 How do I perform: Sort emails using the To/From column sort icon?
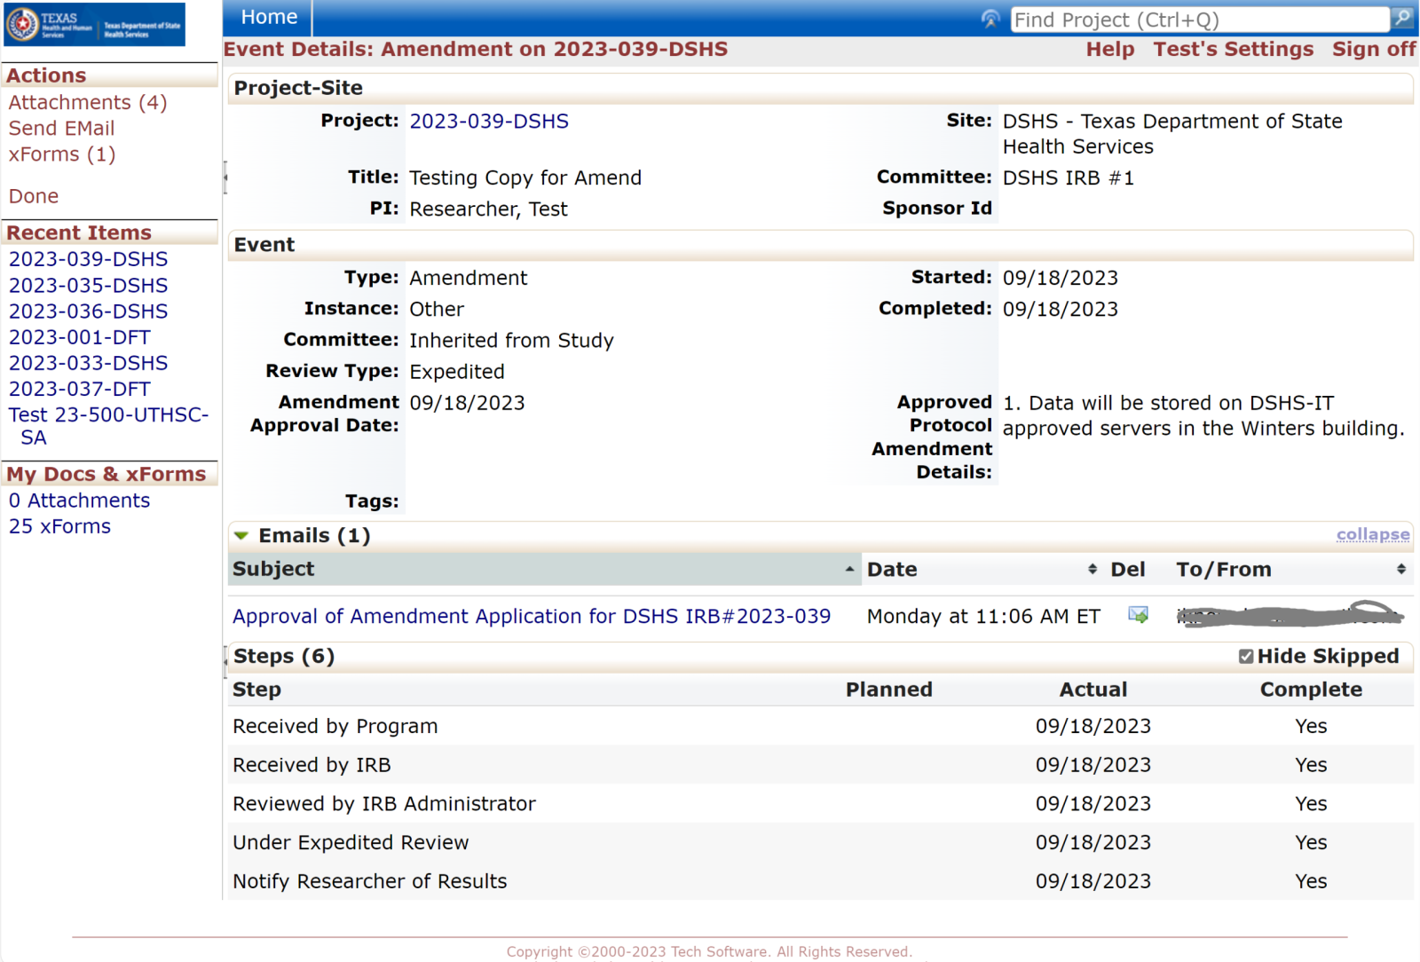coord(1402,569)
